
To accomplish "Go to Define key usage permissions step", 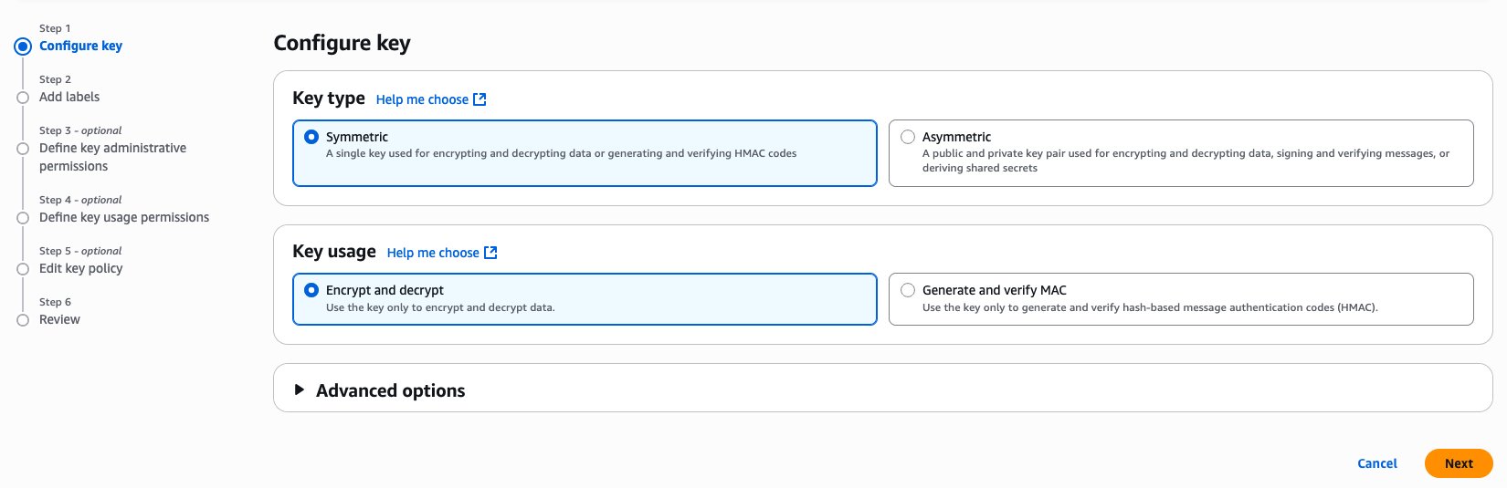I will (x=124, y=217).
